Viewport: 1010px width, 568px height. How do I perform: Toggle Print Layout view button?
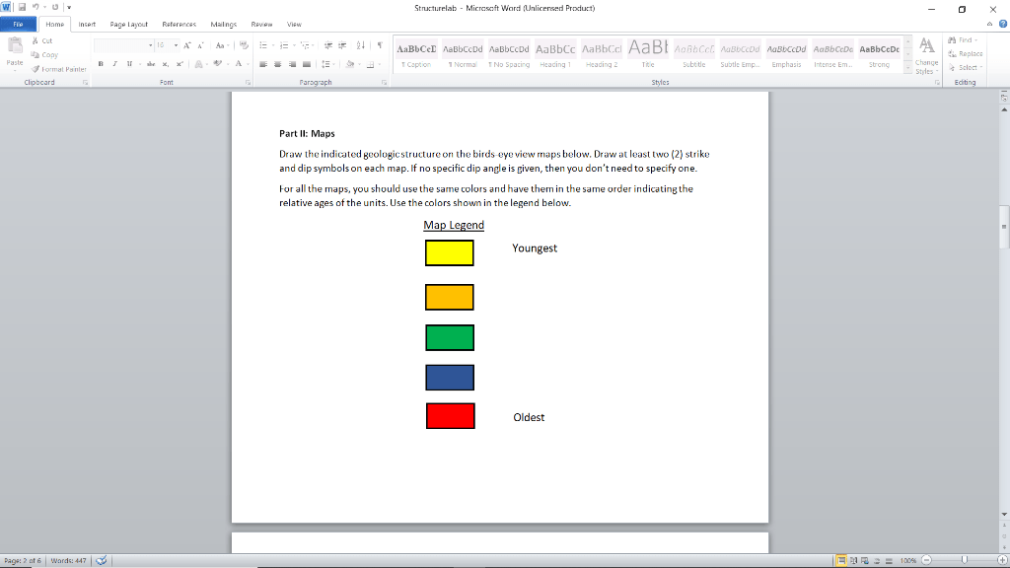click(x=841, y=561)
